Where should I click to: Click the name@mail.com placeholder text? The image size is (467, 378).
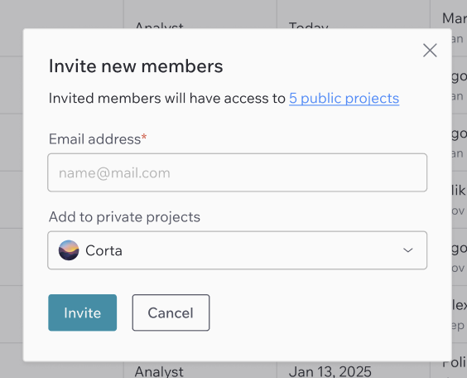point(114,173)
